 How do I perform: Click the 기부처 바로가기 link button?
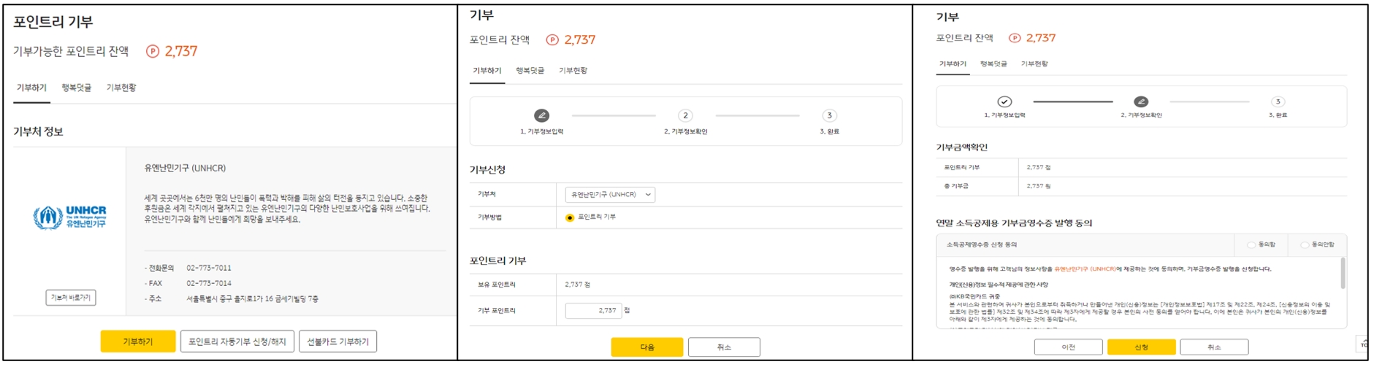tap(71, 298)
